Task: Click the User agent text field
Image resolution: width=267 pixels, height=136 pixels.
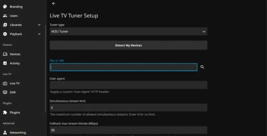Action: click(x=128, y=85)
